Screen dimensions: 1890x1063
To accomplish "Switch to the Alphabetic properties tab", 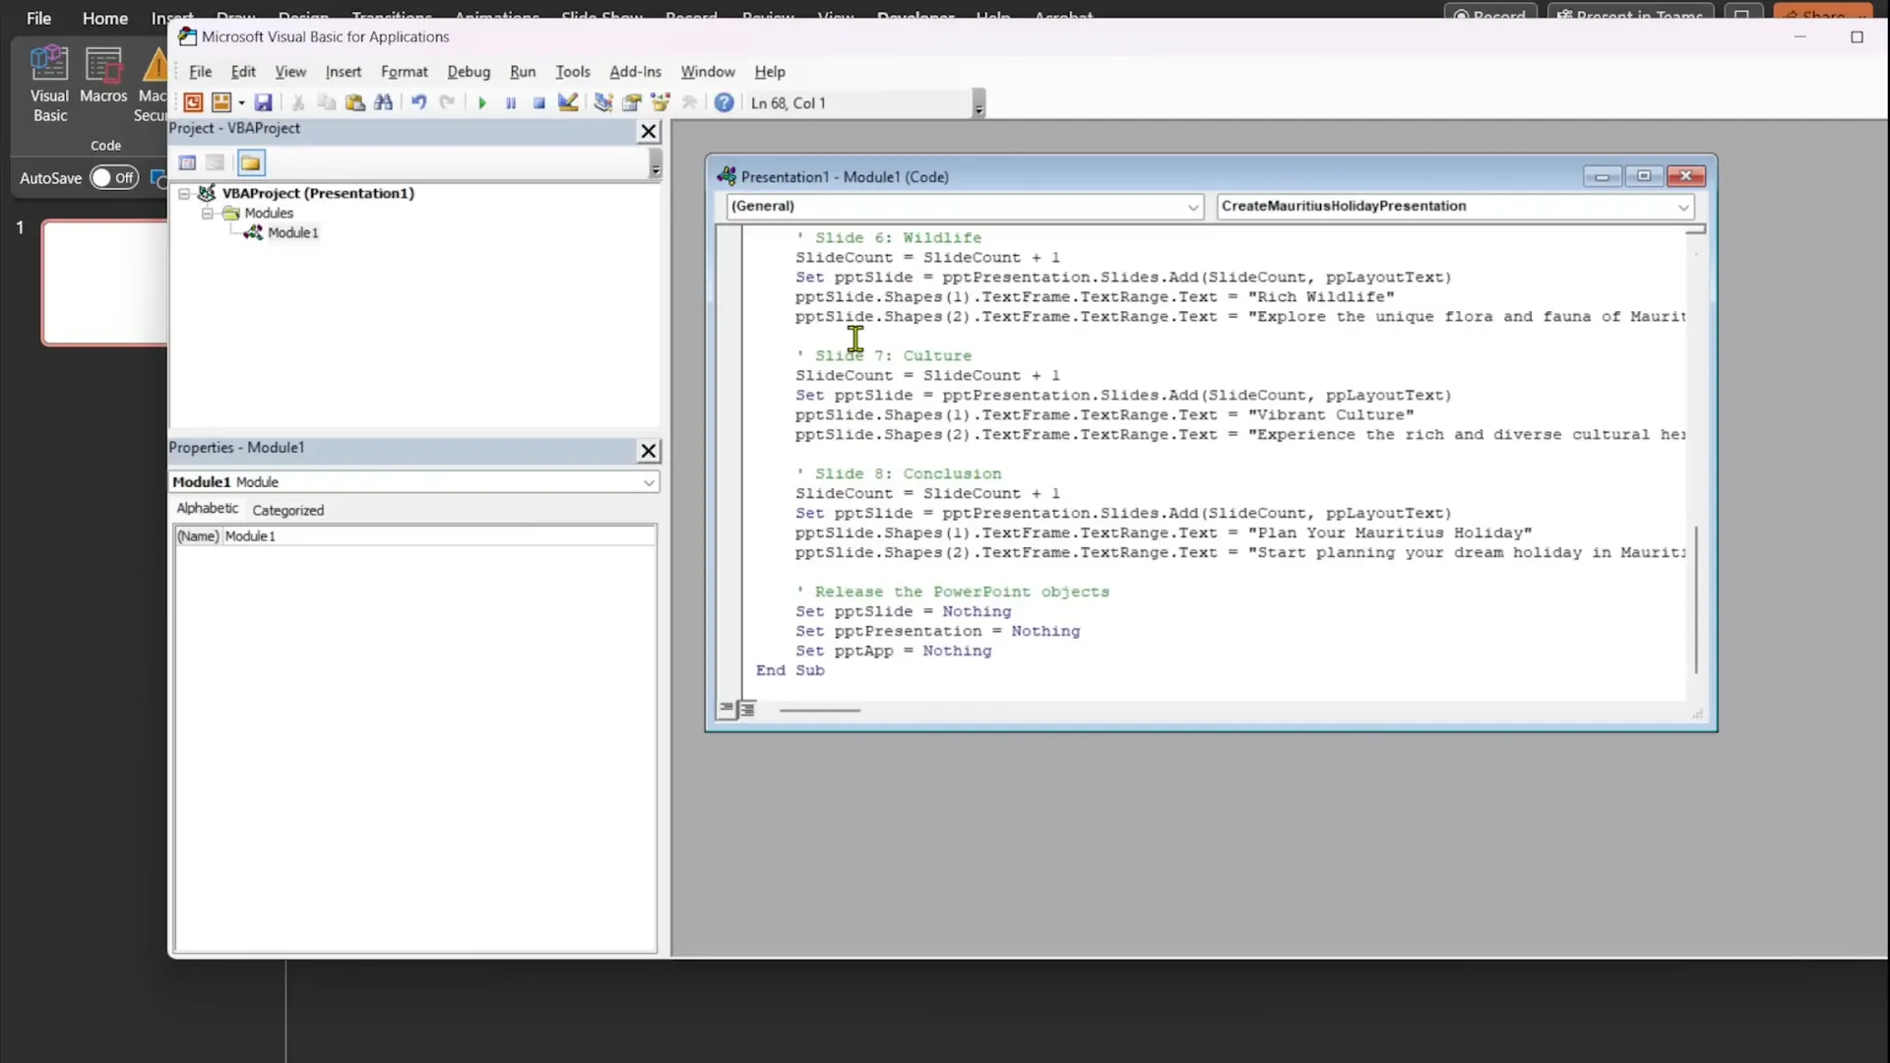I will pos(208,509).
